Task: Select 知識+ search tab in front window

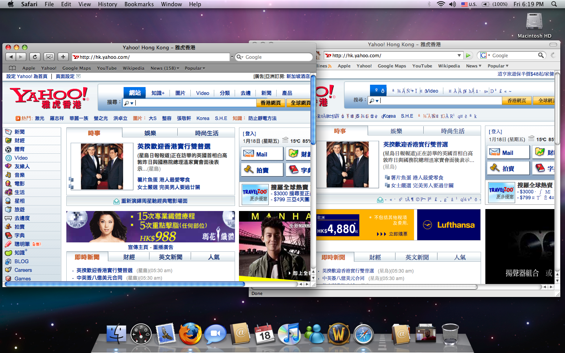Action: point(158,93)
